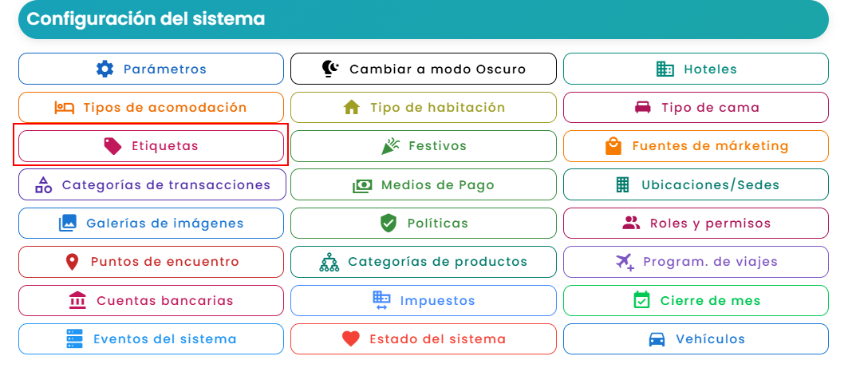Open Tipos de acomodación settings
The width and height of the screenshot is (848, 376).
[151, 107]
